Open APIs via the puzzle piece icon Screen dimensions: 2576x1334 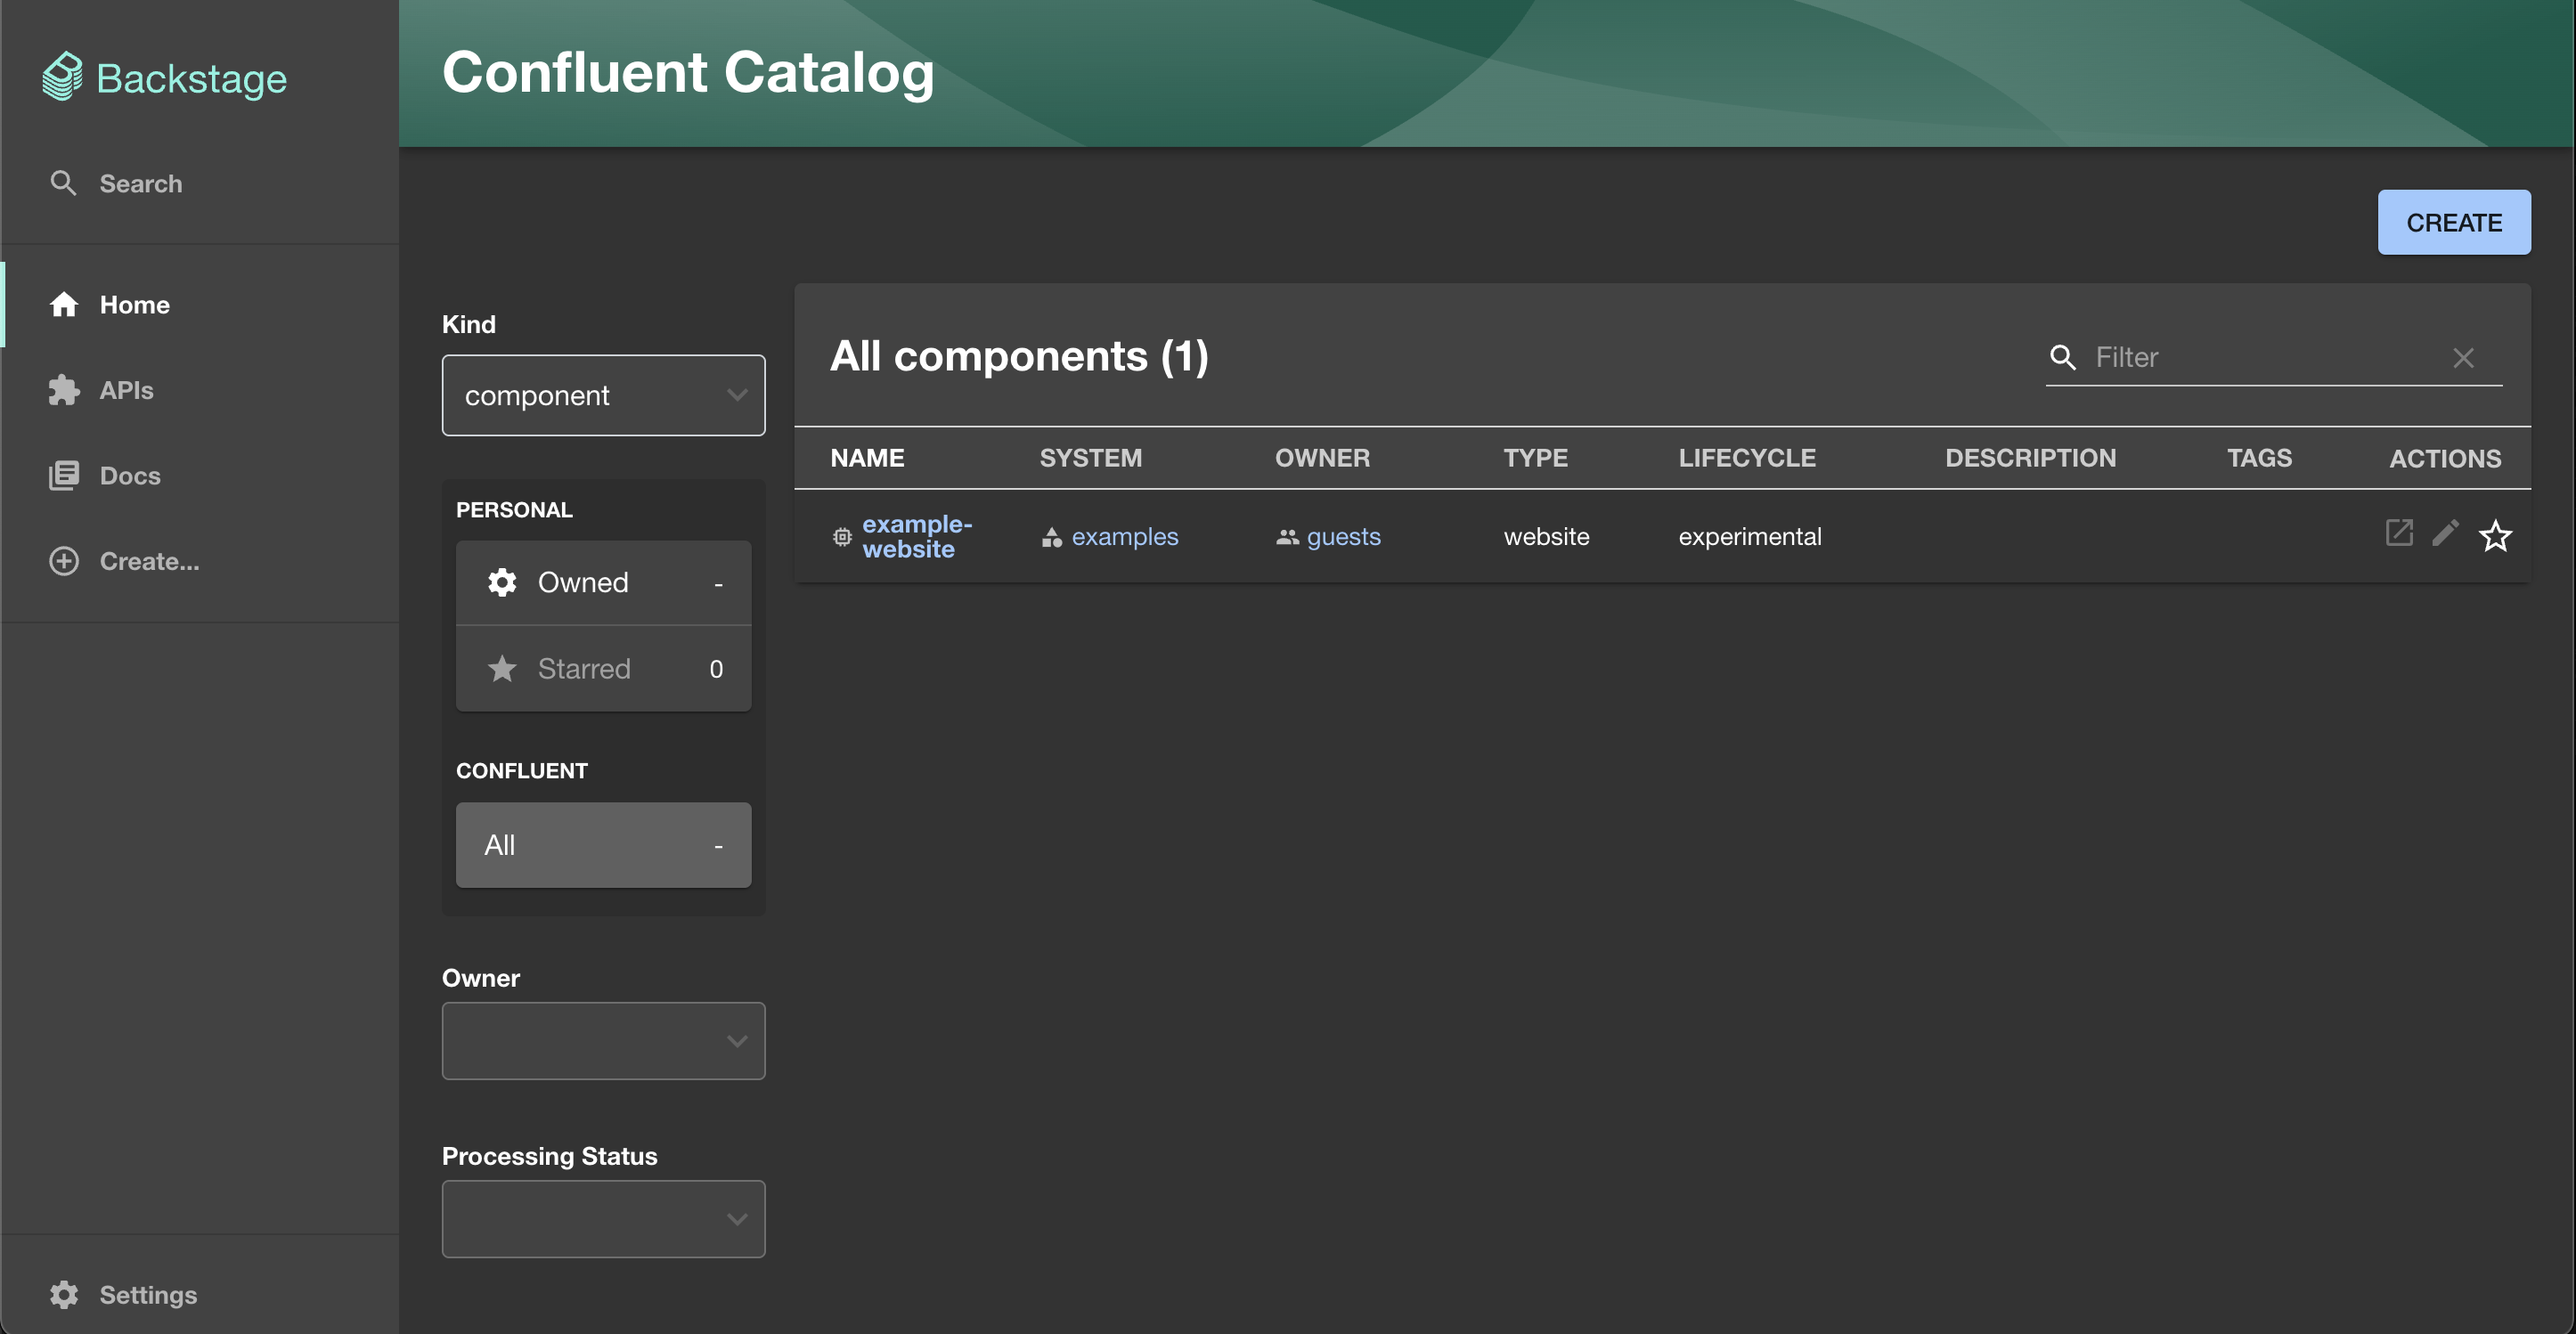point(64,390)
